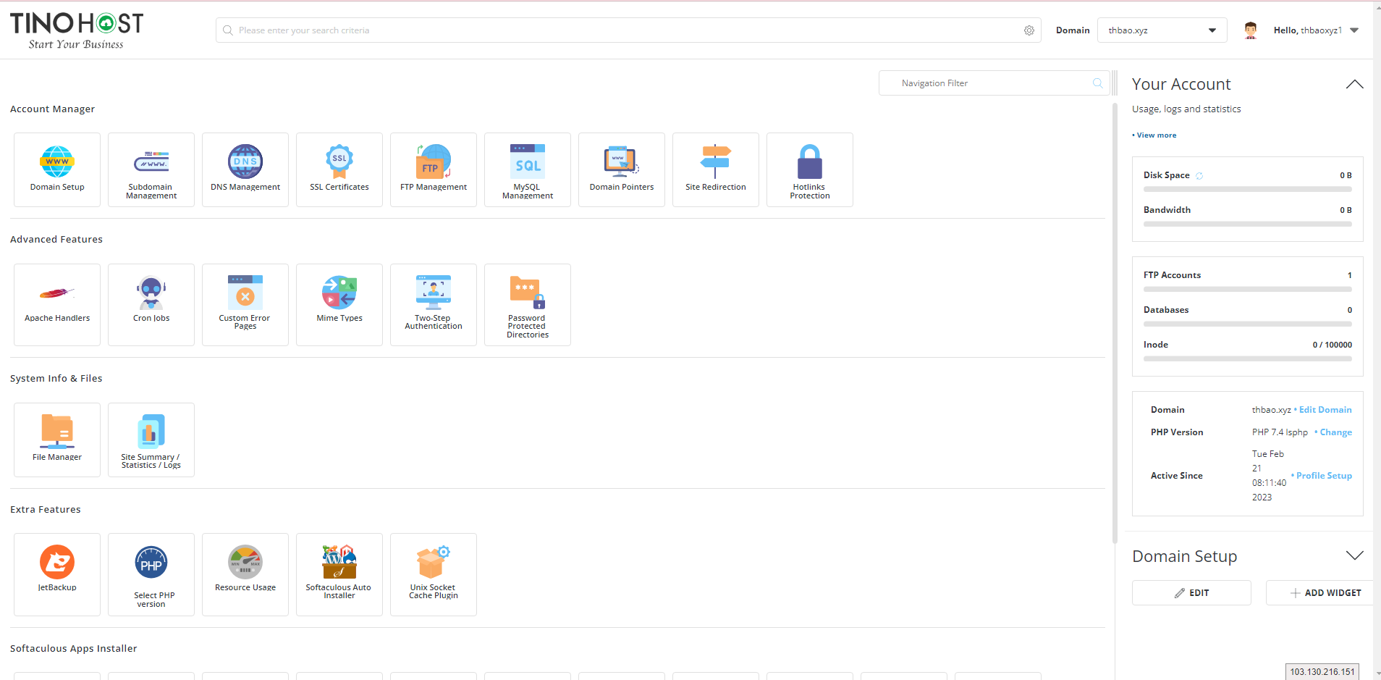Open Site Summary / Statistics / Logs
Screen dimensions: 1381x680
(x=151, y=440)
